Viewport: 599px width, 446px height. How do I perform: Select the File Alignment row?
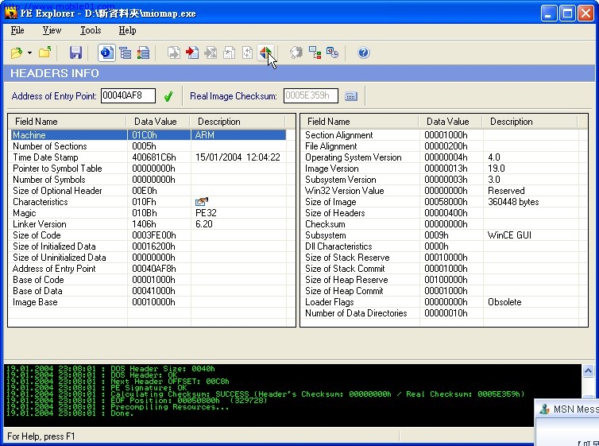[x=441, y=146]
